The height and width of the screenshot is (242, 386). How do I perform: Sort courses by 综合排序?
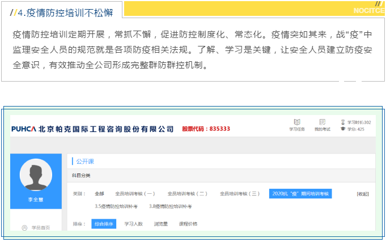click(104, 224)
